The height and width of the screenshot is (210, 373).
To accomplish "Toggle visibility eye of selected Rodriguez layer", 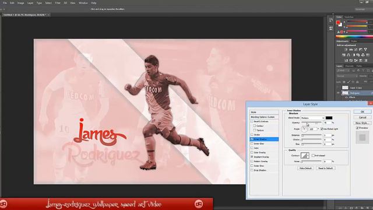I will coord(338,93).
